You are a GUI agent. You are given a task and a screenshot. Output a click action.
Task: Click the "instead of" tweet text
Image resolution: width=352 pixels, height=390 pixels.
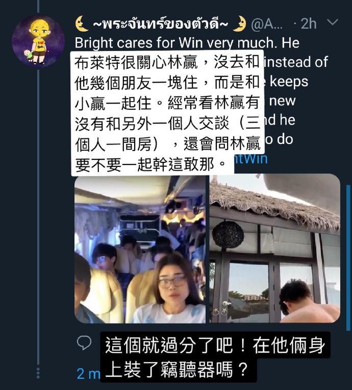296,62
